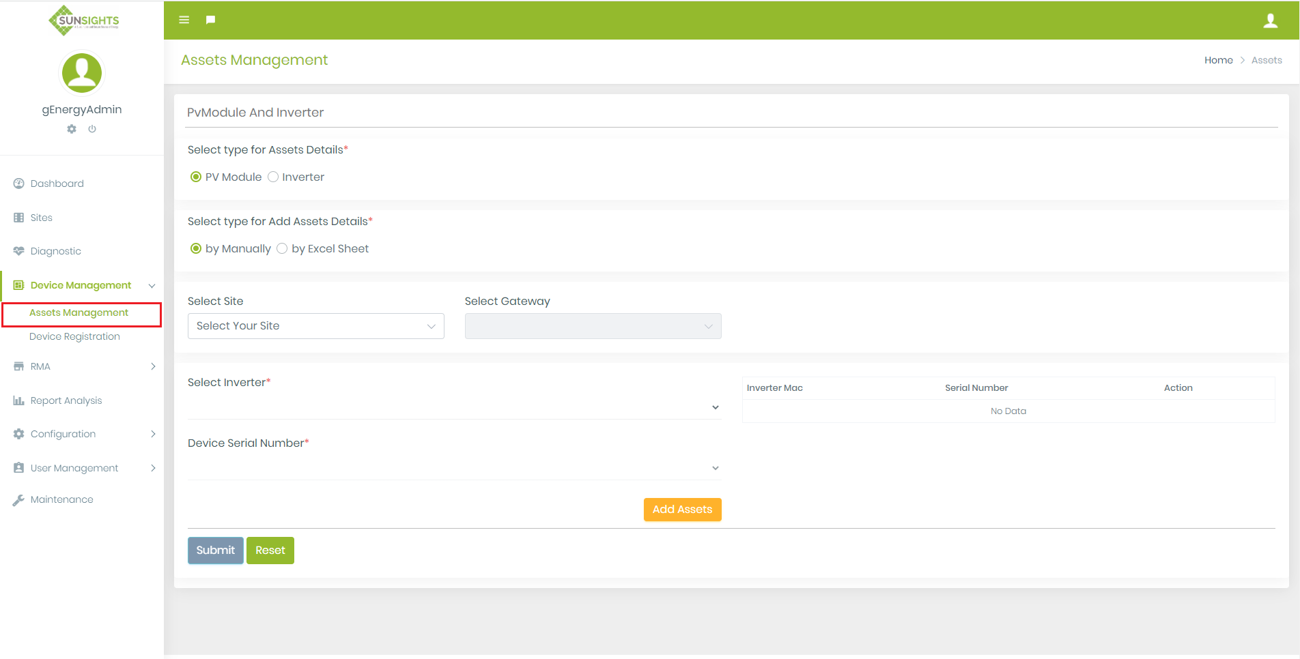Open the Select Your Site dropdown
1300x659 pixels.
tap(315, 325)
